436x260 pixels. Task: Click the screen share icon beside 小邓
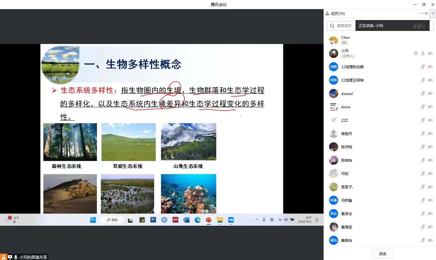(415, 53)
